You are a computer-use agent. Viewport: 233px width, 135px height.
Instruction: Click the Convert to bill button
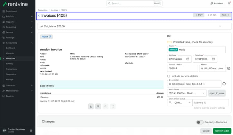[222, 131]
